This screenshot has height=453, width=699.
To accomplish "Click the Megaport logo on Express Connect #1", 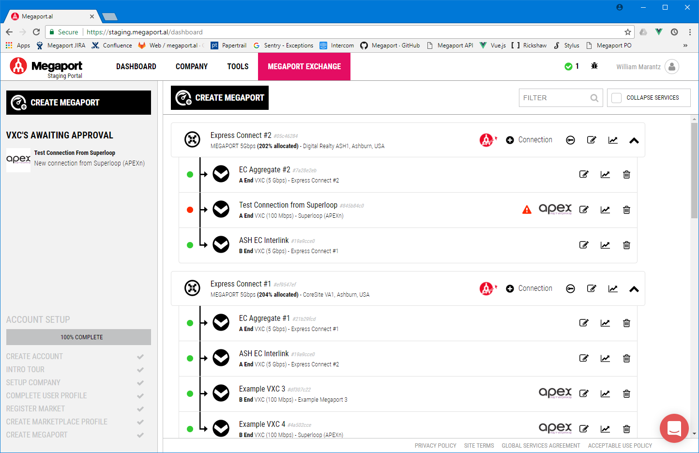I will [x=487, y=287].
